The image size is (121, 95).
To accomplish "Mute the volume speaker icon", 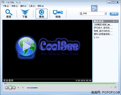I will pyautogui.click(x=23, y=88).
